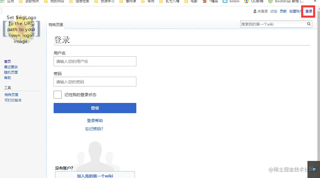The width and height of the screenshot is (320, 178).
Task: Click the search magnifier icon
Action: pos(309,24)
